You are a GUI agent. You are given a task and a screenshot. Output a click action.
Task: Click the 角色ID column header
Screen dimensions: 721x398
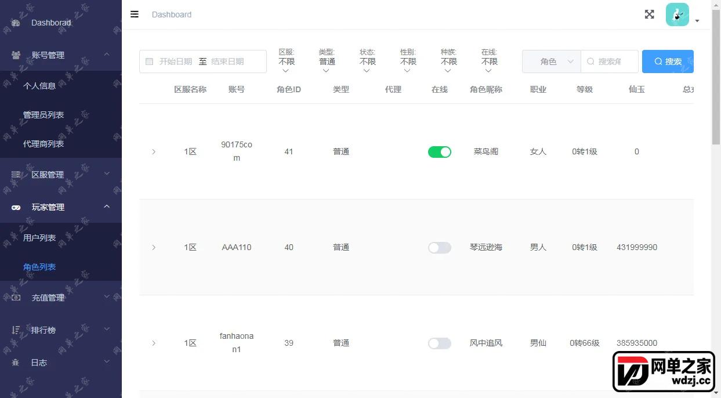289,89
